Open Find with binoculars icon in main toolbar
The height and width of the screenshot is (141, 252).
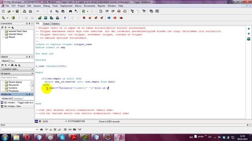(x=70, y=11)
